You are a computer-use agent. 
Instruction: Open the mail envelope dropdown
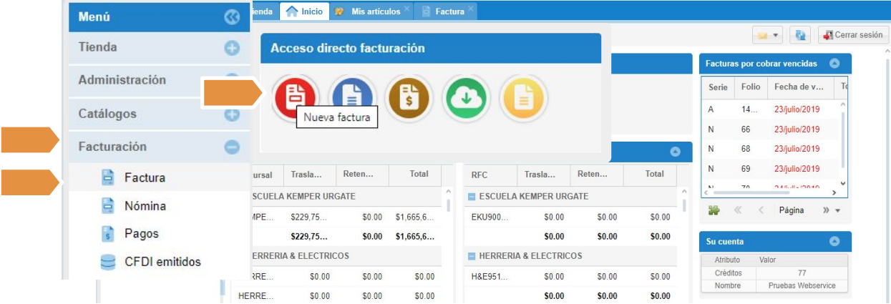(766, 35)
